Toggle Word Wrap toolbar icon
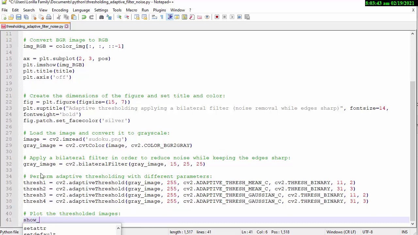 click(x=154, y=17)
